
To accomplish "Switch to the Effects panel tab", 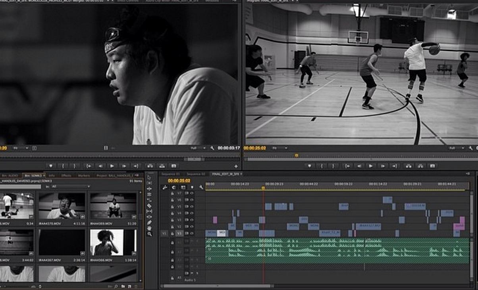I will tap(66, 175).
